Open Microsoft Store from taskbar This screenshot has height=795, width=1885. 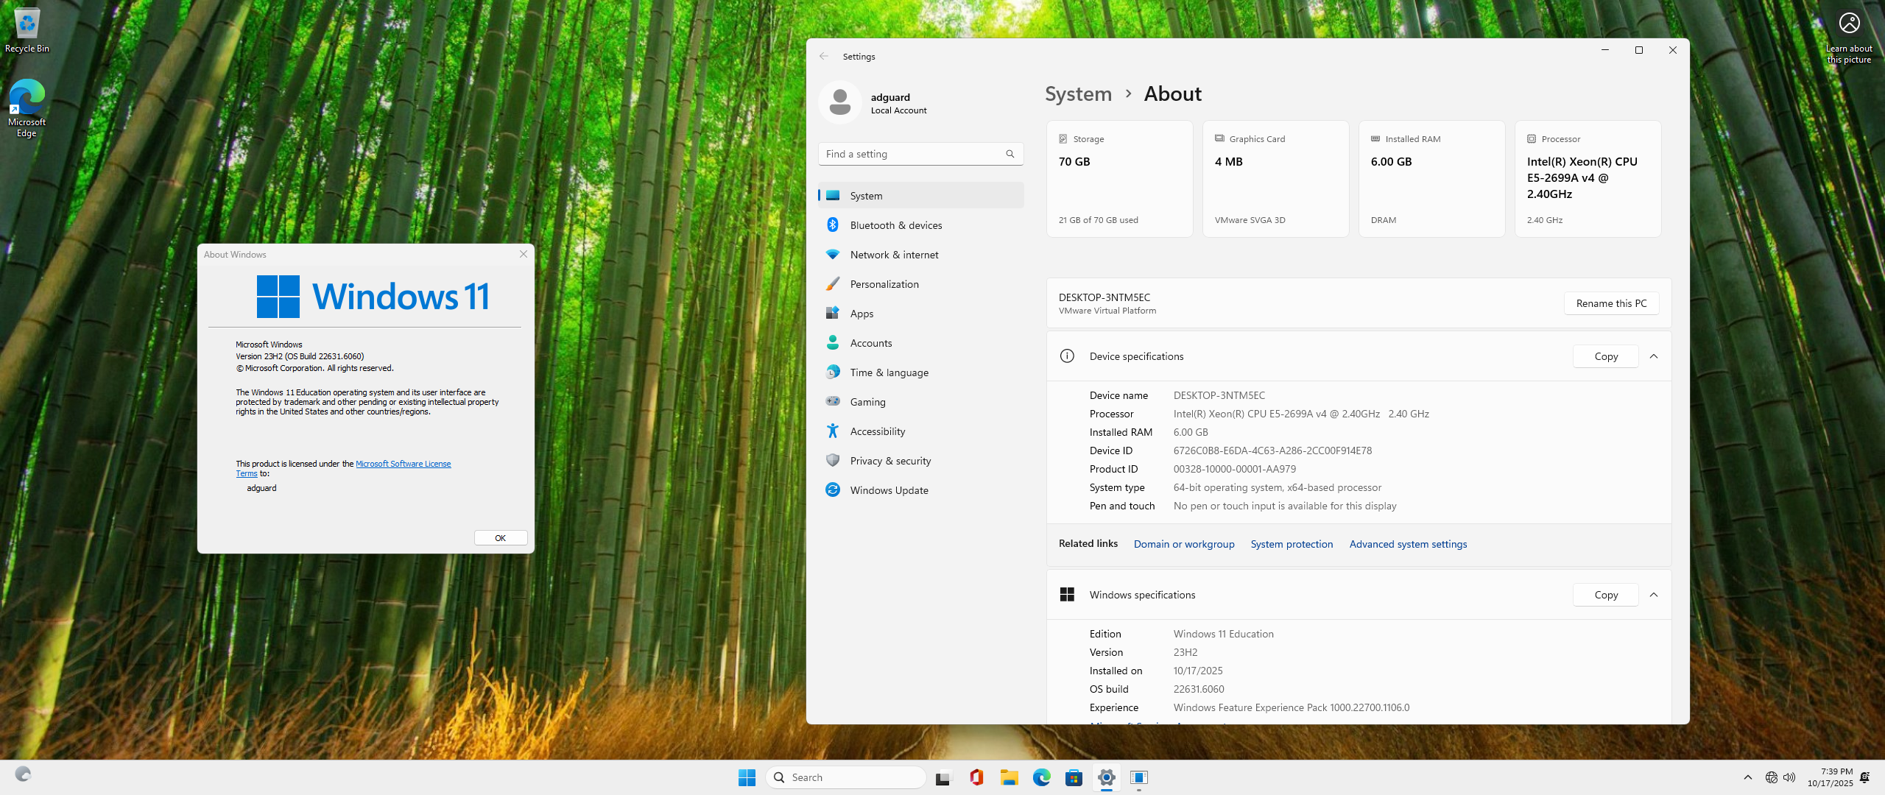(x=1074, y=777)
